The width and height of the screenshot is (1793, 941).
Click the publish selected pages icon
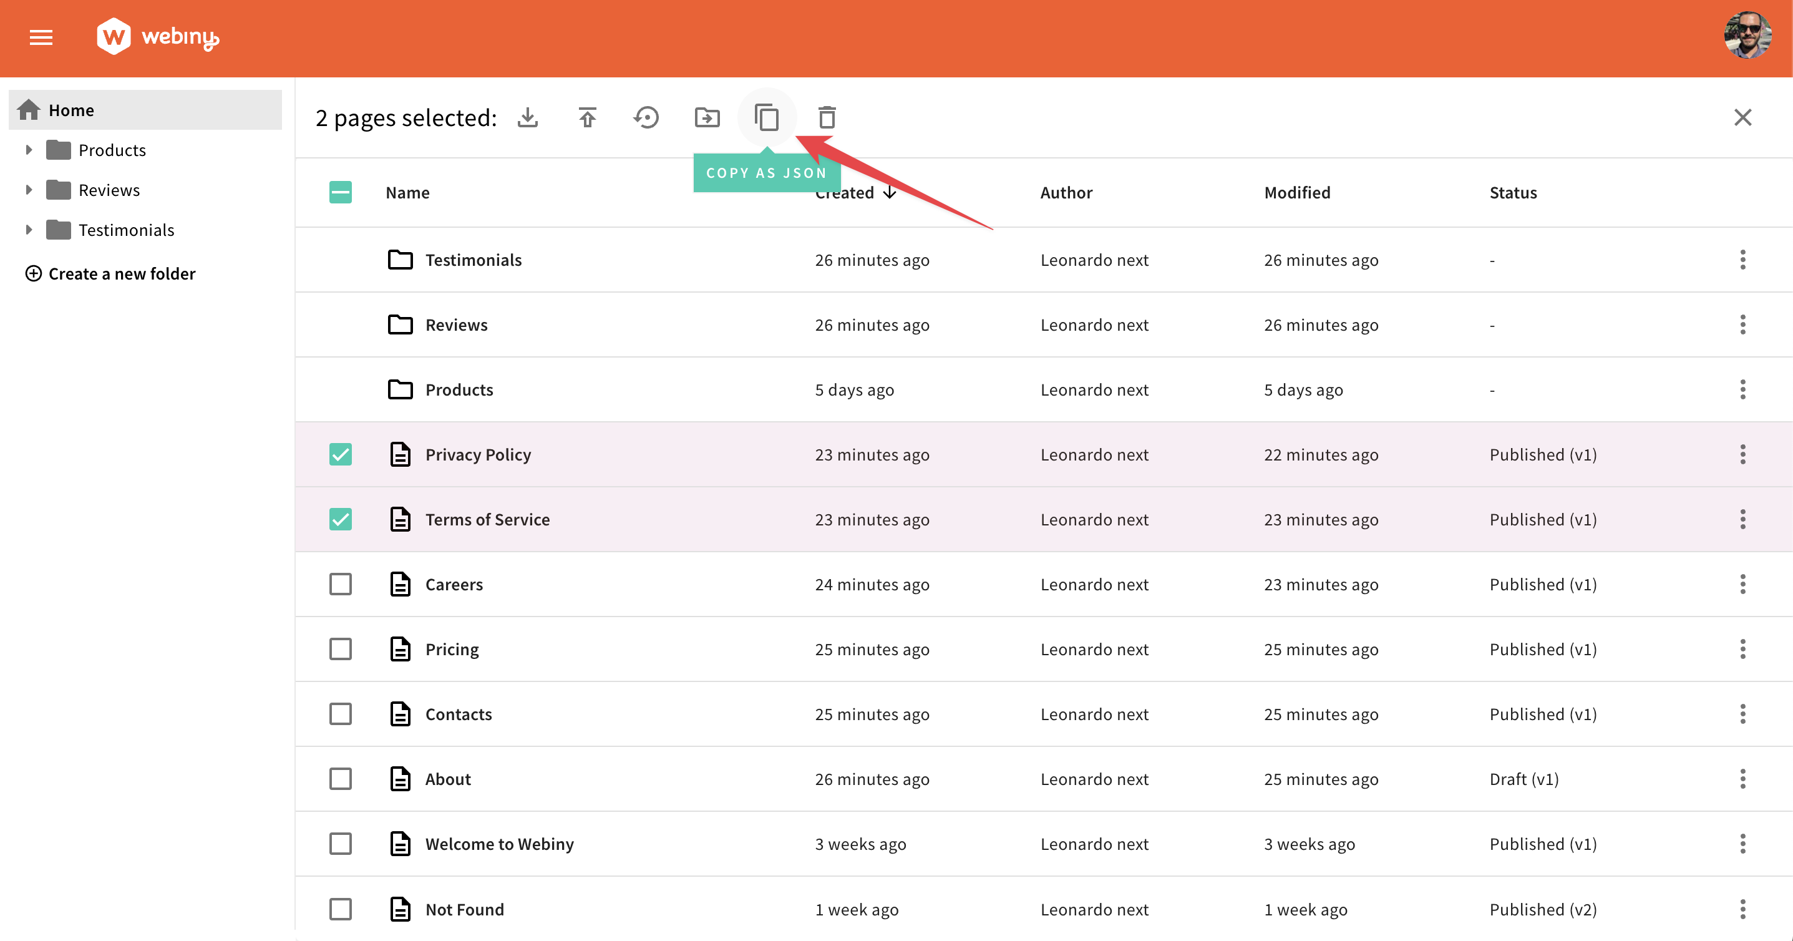(x=588, y=117)
